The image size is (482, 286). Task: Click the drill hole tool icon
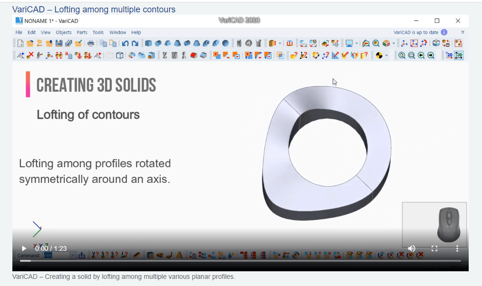coord(165,55)
